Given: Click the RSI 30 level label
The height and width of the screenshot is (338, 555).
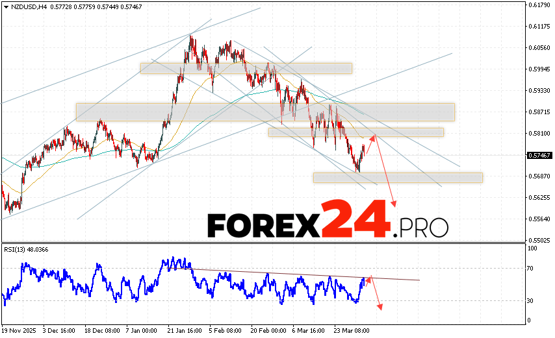Looking at the screenshot, I should (x=531, y=300).
